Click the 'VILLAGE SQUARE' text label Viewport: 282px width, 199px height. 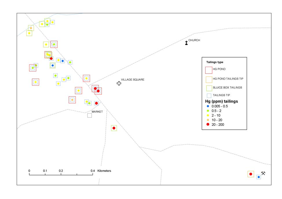(133, 80)
